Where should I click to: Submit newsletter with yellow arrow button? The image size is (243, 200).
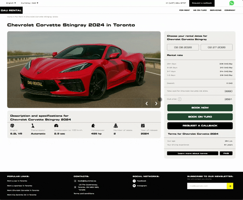coord(230,186)
